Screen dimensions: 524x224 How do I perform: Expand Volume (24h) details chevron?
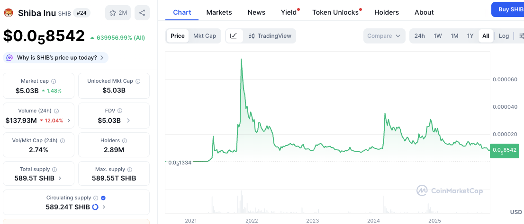coord(69,121)
